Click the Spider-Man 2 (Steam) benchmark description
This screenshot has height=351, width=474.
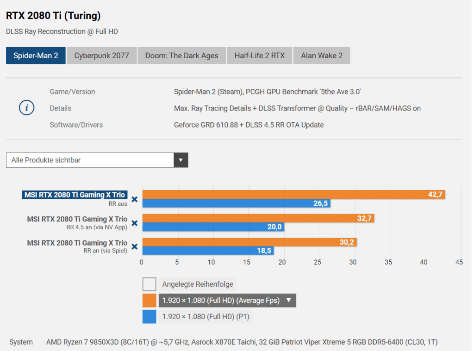[x=268, y=92]
